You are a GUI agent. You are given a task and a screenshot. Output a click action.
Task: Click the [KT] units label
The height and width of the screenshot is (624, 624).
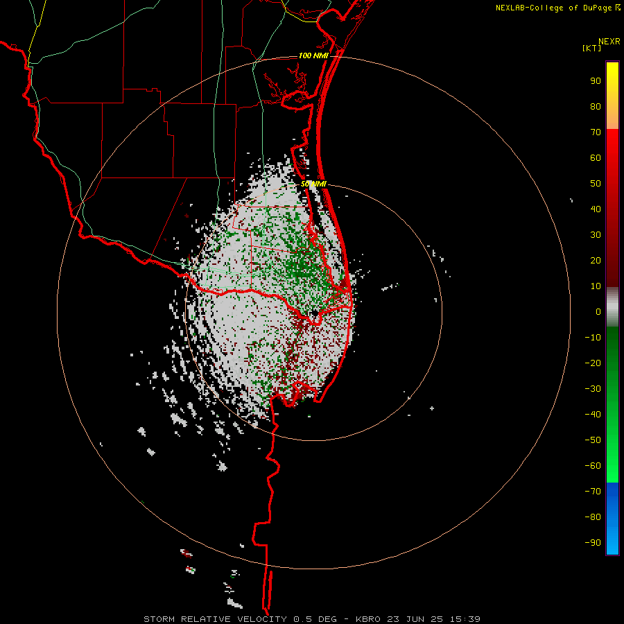coord(592,48)
